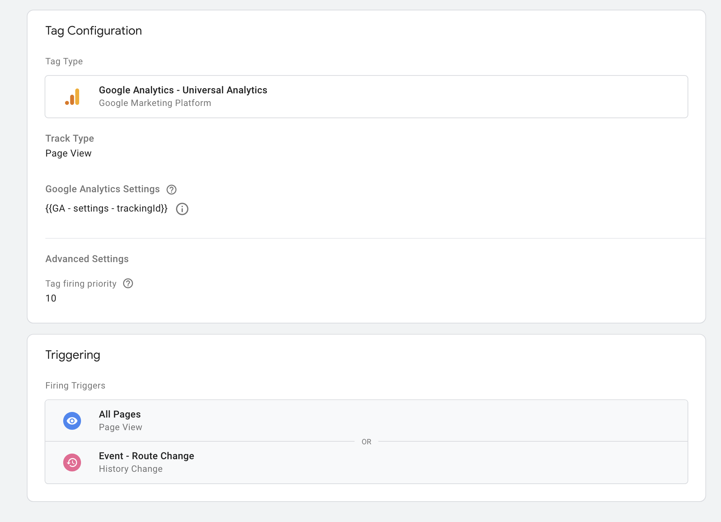Show info for GA settings trackingId variable
Image resolution: width=721 pixels, height=522 pixels.
coord(182,209)
